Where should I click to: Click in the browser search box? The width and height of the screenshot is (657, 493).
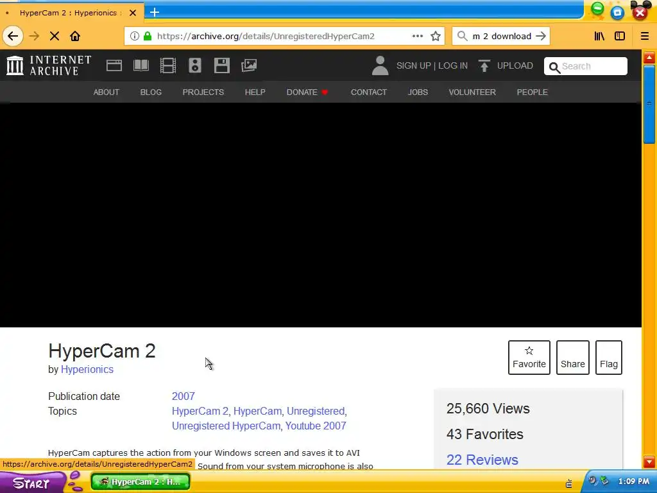[501, 36]
